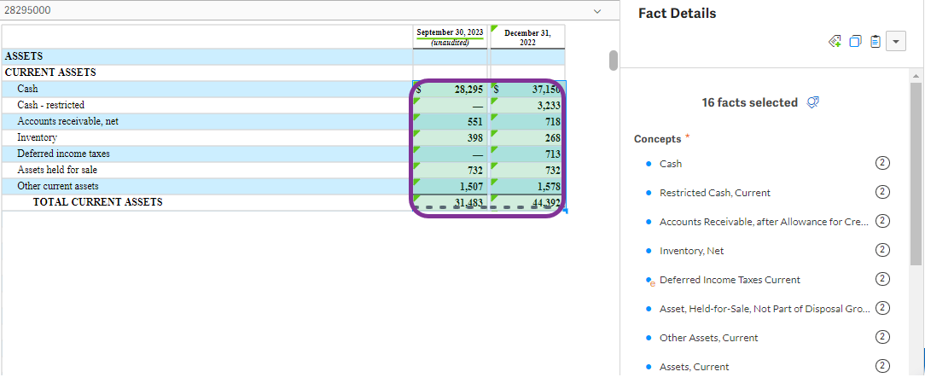This screenshot has height=389, width=925.
Task: Click the add tag icon in Fact Details
Action: point(835,42)
